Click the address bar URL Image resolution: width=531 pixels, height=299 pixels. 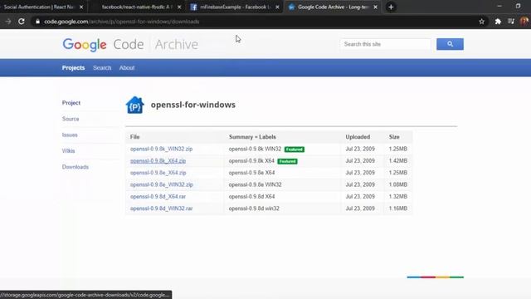click(x=122, y=22)
